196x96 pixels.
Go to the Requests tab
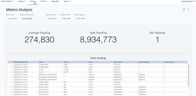click(55, 1)
